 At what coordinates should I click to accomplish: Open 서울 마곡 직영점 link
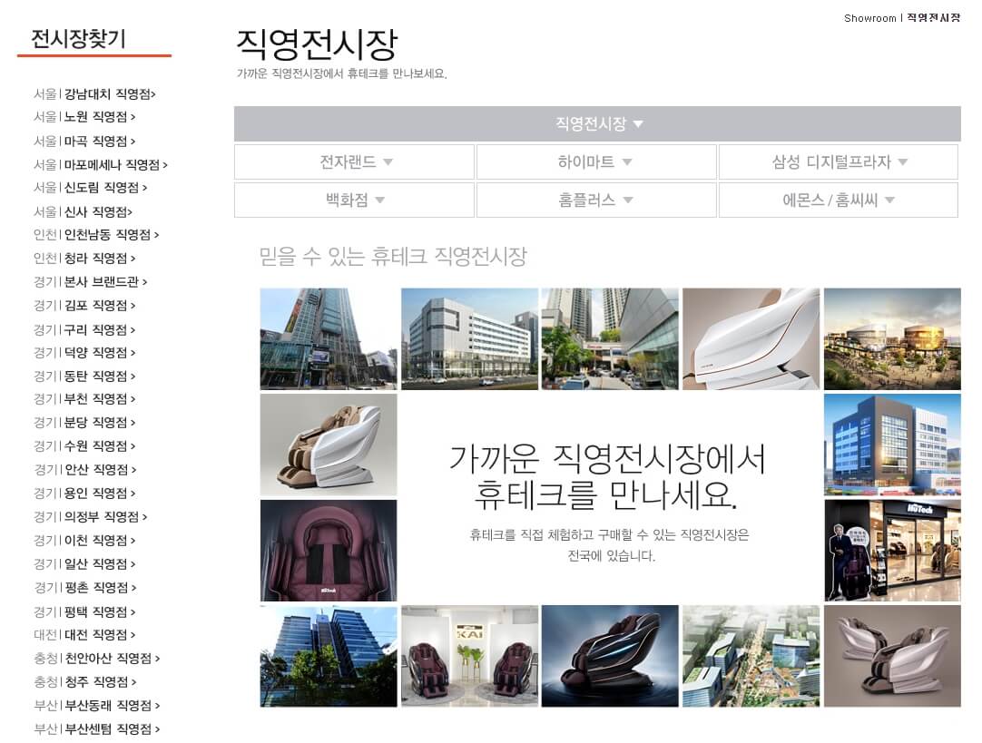click(84, 142)
